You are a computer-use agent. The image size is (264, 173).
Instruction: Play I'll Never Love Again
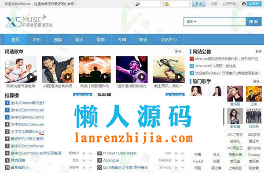(x=176, y=153)
